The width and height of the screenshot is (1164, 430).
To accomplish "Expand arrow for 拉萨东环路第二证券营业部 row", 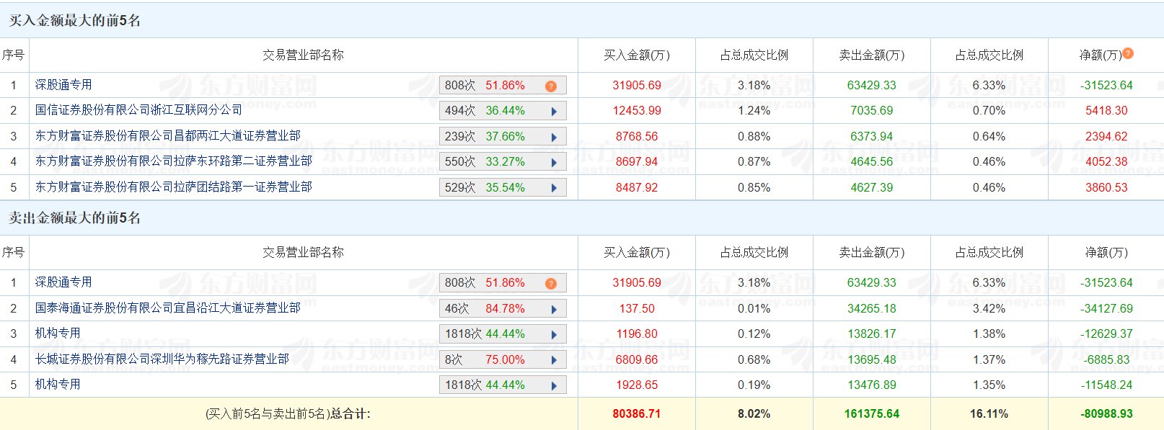I will click(554, 162).
